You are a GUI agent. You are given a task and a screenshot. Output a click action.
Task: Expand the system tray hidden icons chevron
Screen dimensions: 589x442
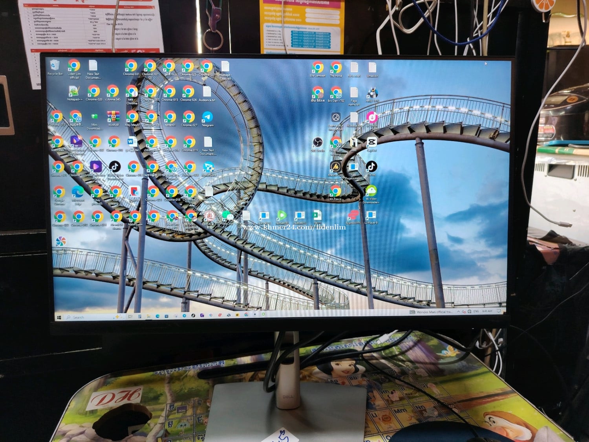(458, 312)
